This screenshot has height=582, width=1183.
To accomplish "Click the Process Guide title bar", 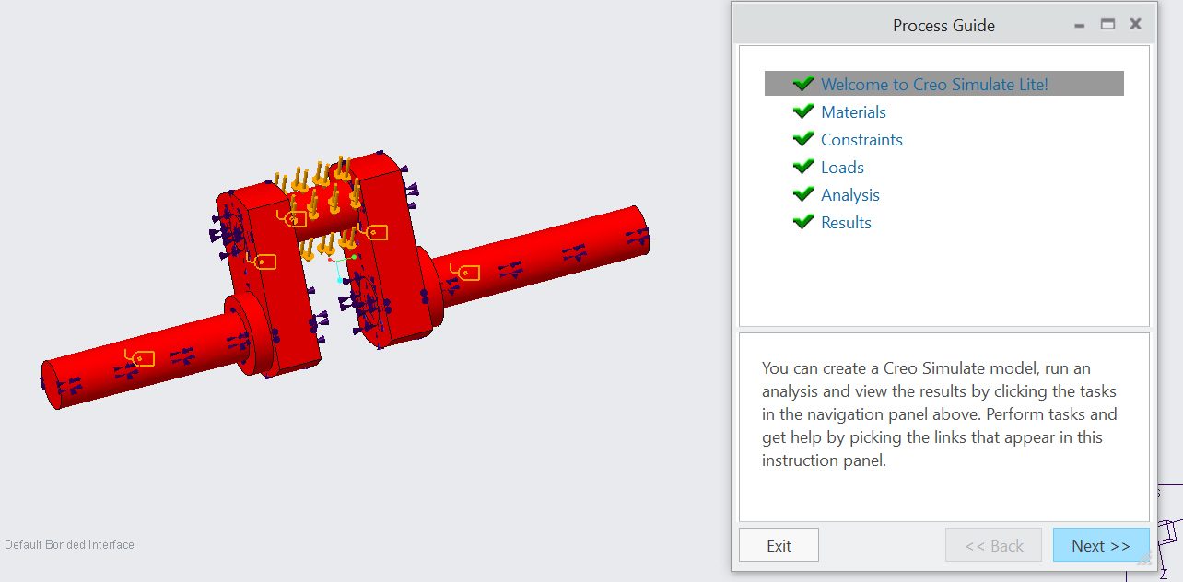I will (x=943, y=26).
